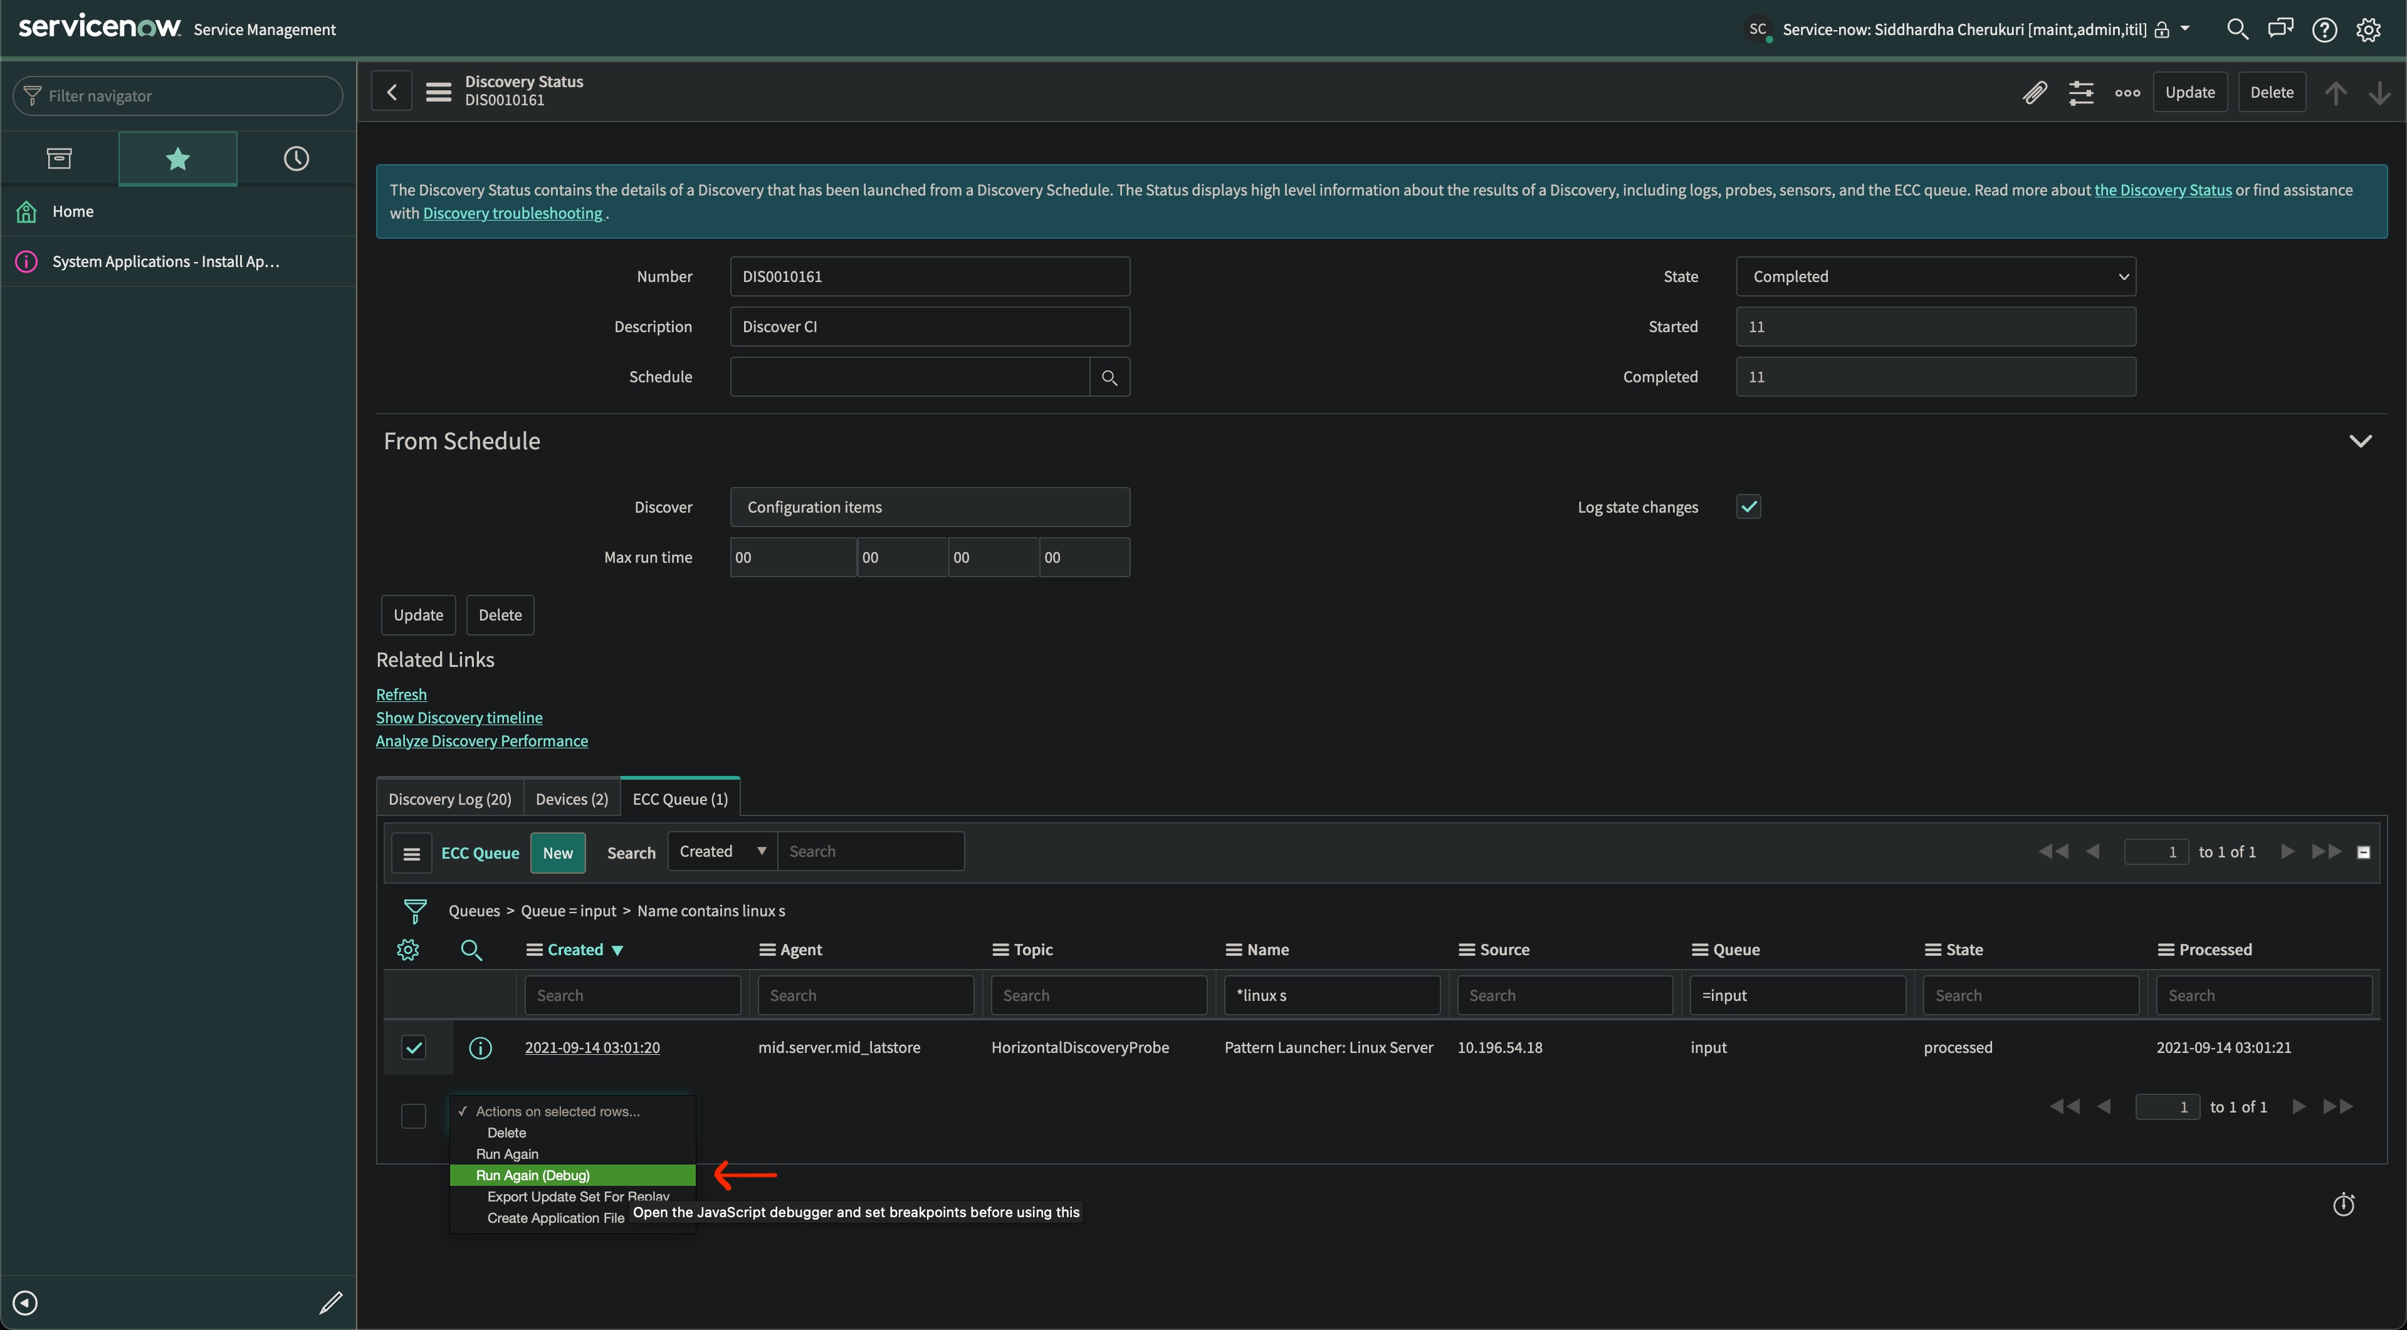The width and height of the screenshot is (2407, 1330).
Task: Click the Schedule lookup magnifier icon
Action: click(1109, 377)
